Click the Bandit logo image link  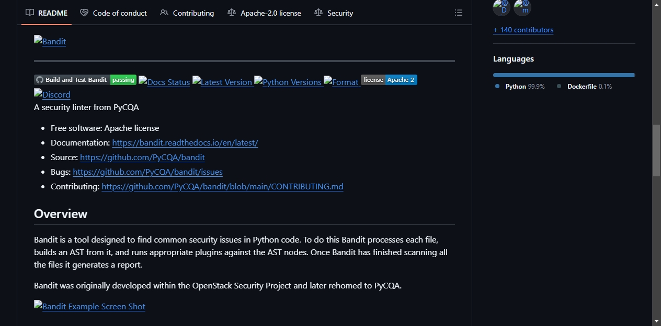[50, 41]
